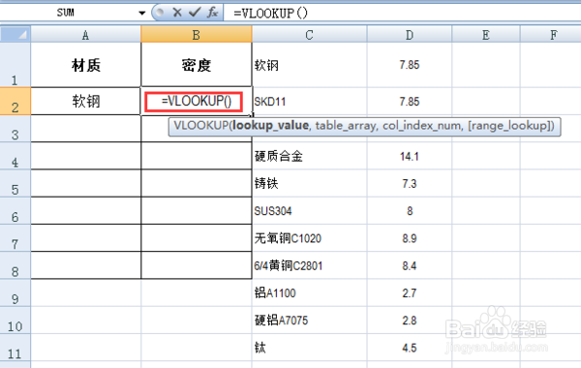Viewport: 581px width, 368px height.
Task: Select cell containing 钛
Action: coord(310,348)
